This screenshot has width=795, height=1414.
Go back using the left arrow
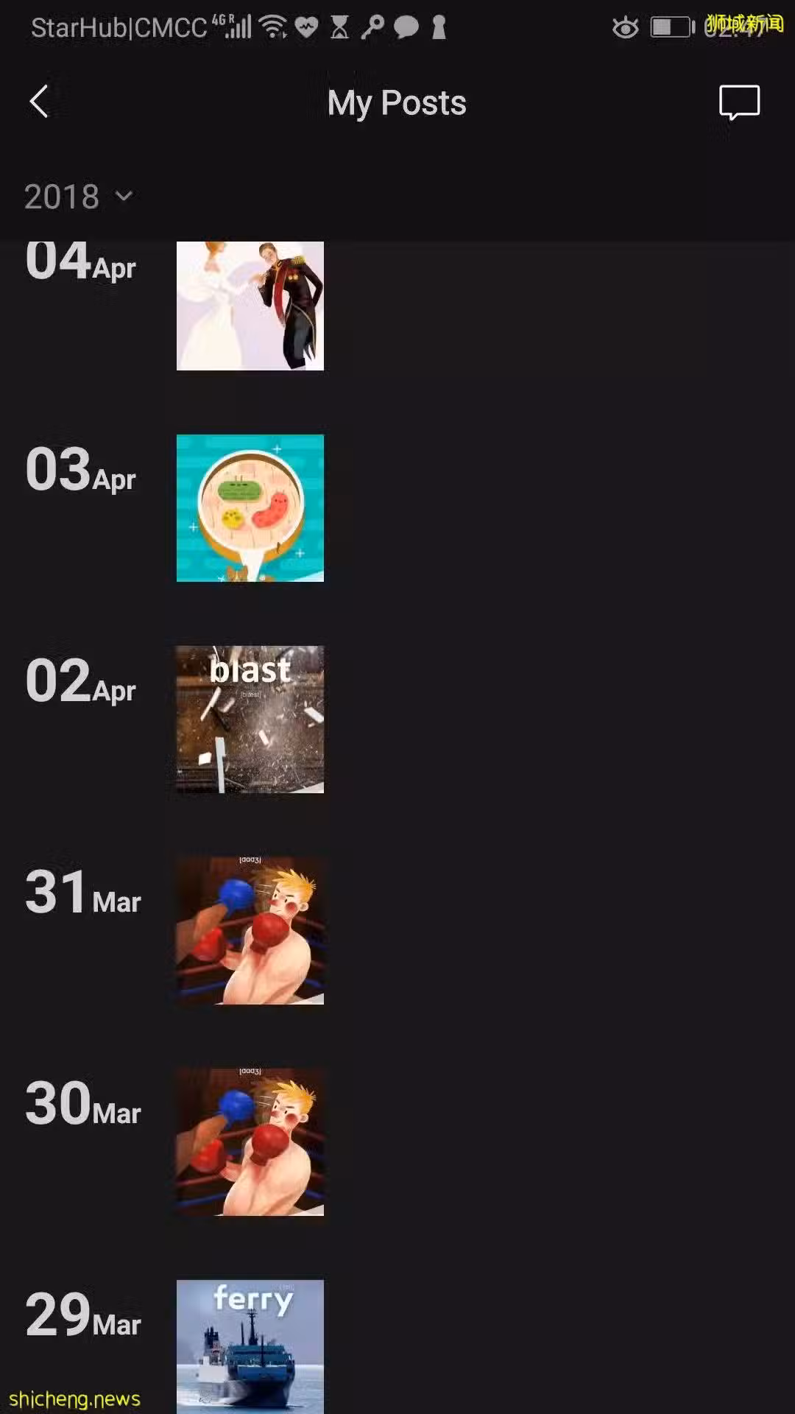(x=39, y=102)
